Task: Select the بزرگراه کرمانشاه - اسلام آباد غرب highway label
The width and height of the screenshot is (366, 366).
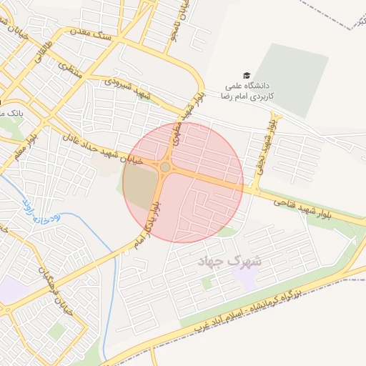Action: 248,310
